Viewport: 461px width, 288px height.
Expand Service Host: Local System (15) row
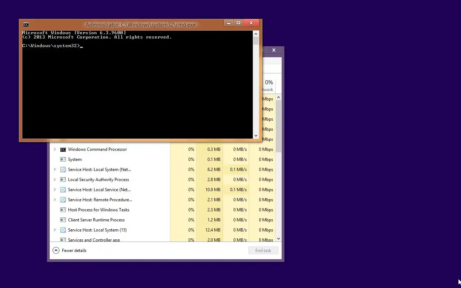point(55,230)
